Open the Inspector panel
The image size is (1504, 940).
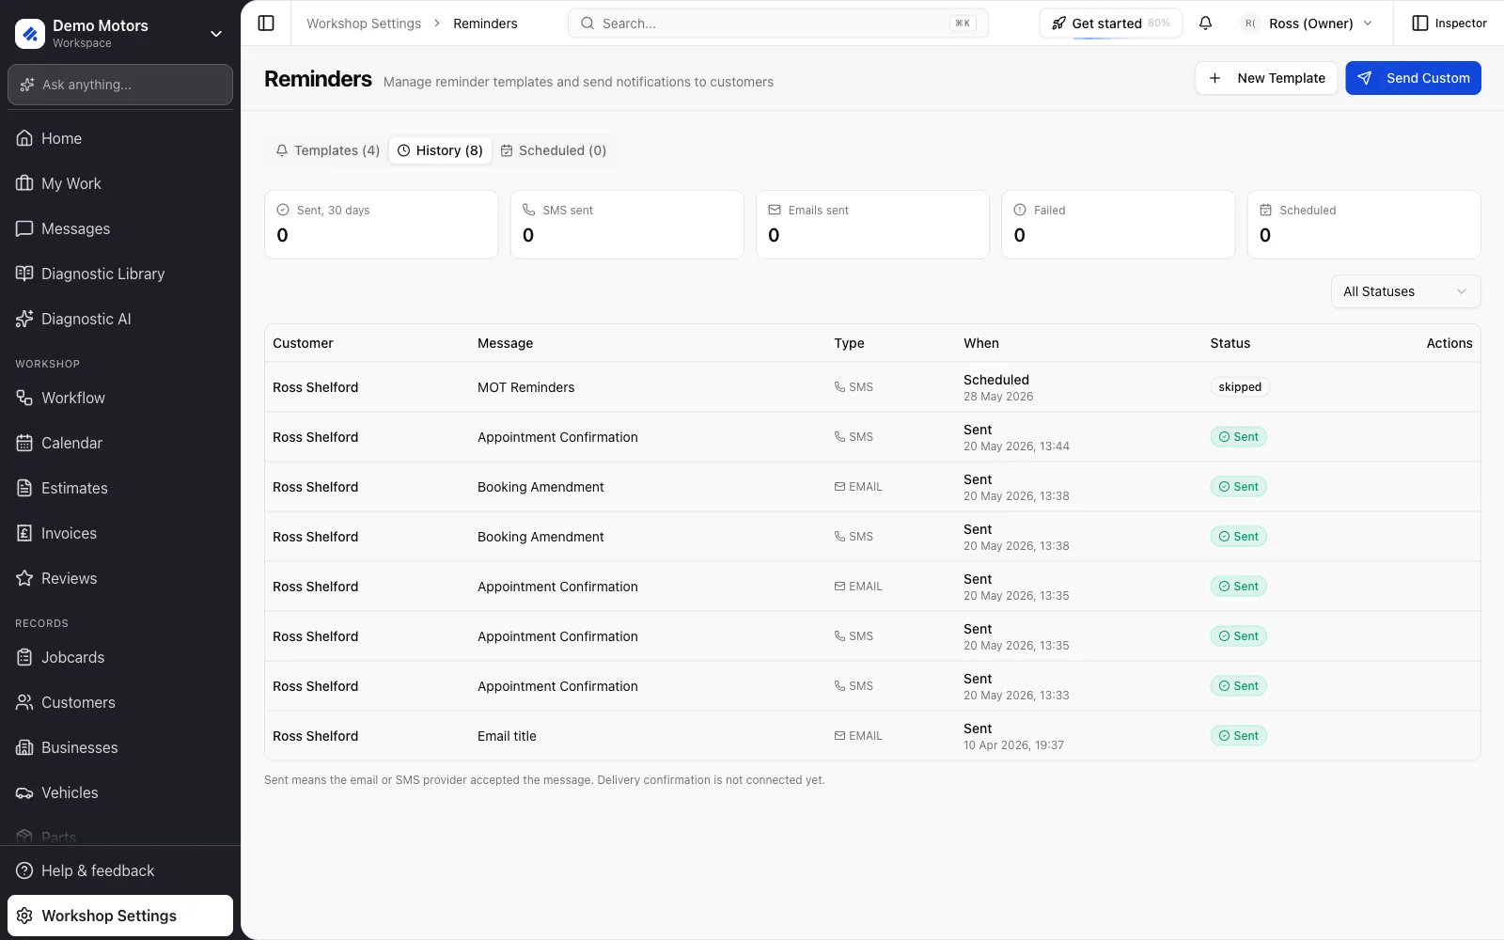[1449, 23]
